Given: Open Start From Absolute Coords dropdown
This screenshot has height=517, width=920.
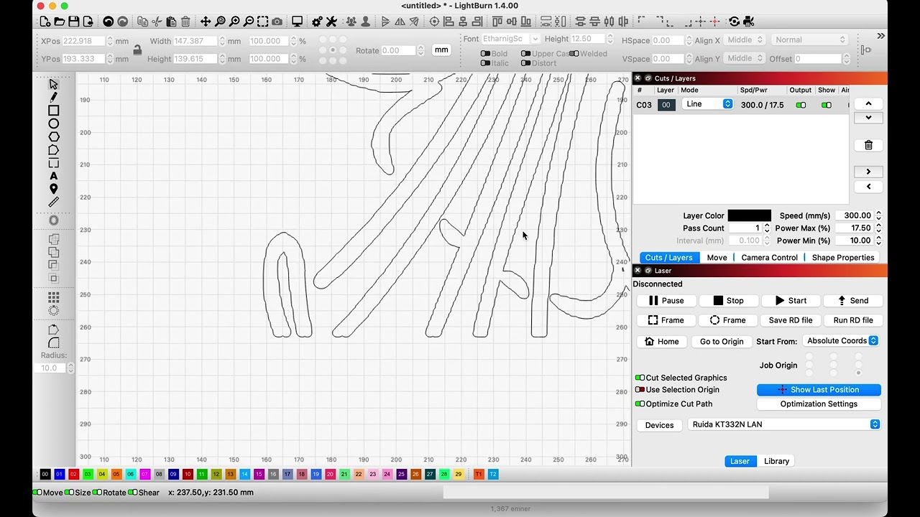Looking at the screenshot, I should tap(841, 341).
